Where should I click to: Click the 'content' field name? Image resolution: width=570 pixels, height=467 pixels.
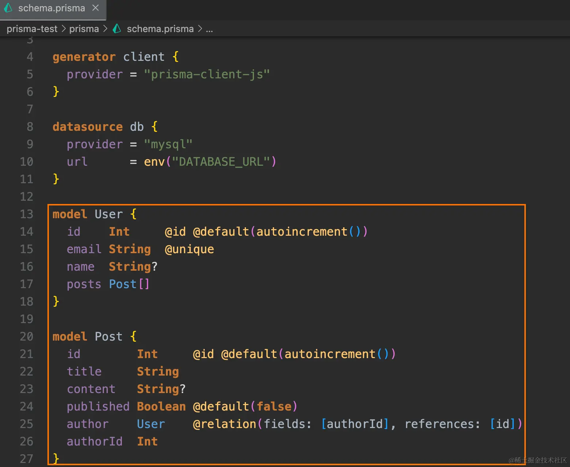coord(91,389)
